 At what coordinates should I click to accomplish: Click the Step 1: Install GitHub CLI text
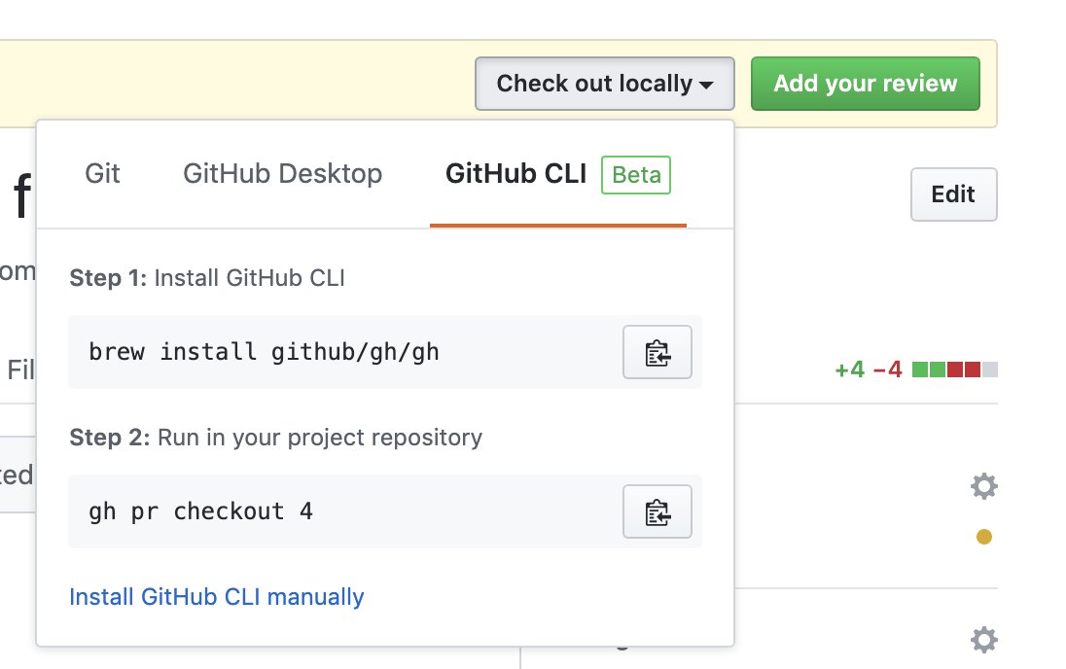(x=207, y=278)
